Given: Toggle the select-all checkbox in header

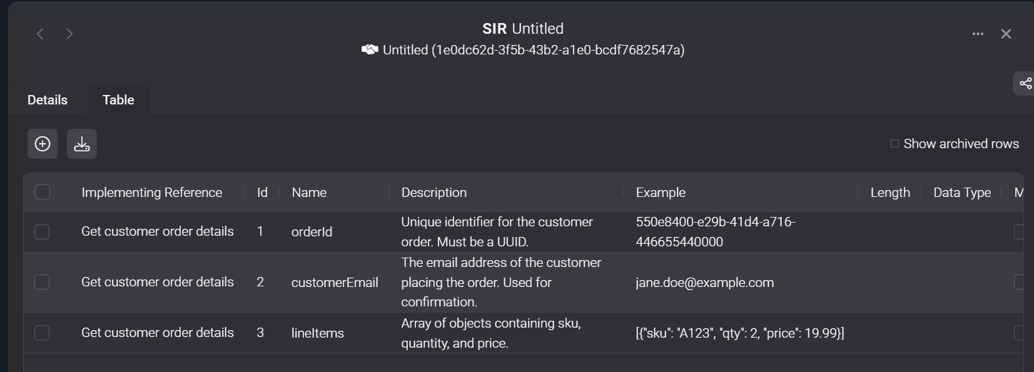Looking at the screenshot, I should click(43, 192).
